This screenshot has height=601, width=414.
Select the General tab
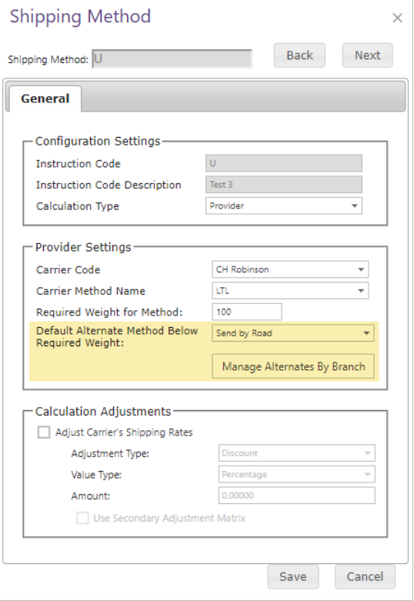point(45,98)
